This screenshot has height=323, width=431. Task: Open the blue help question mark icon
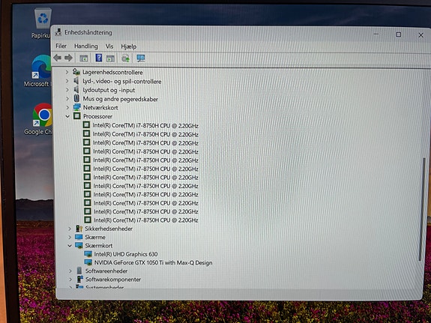tap(99, 58)
